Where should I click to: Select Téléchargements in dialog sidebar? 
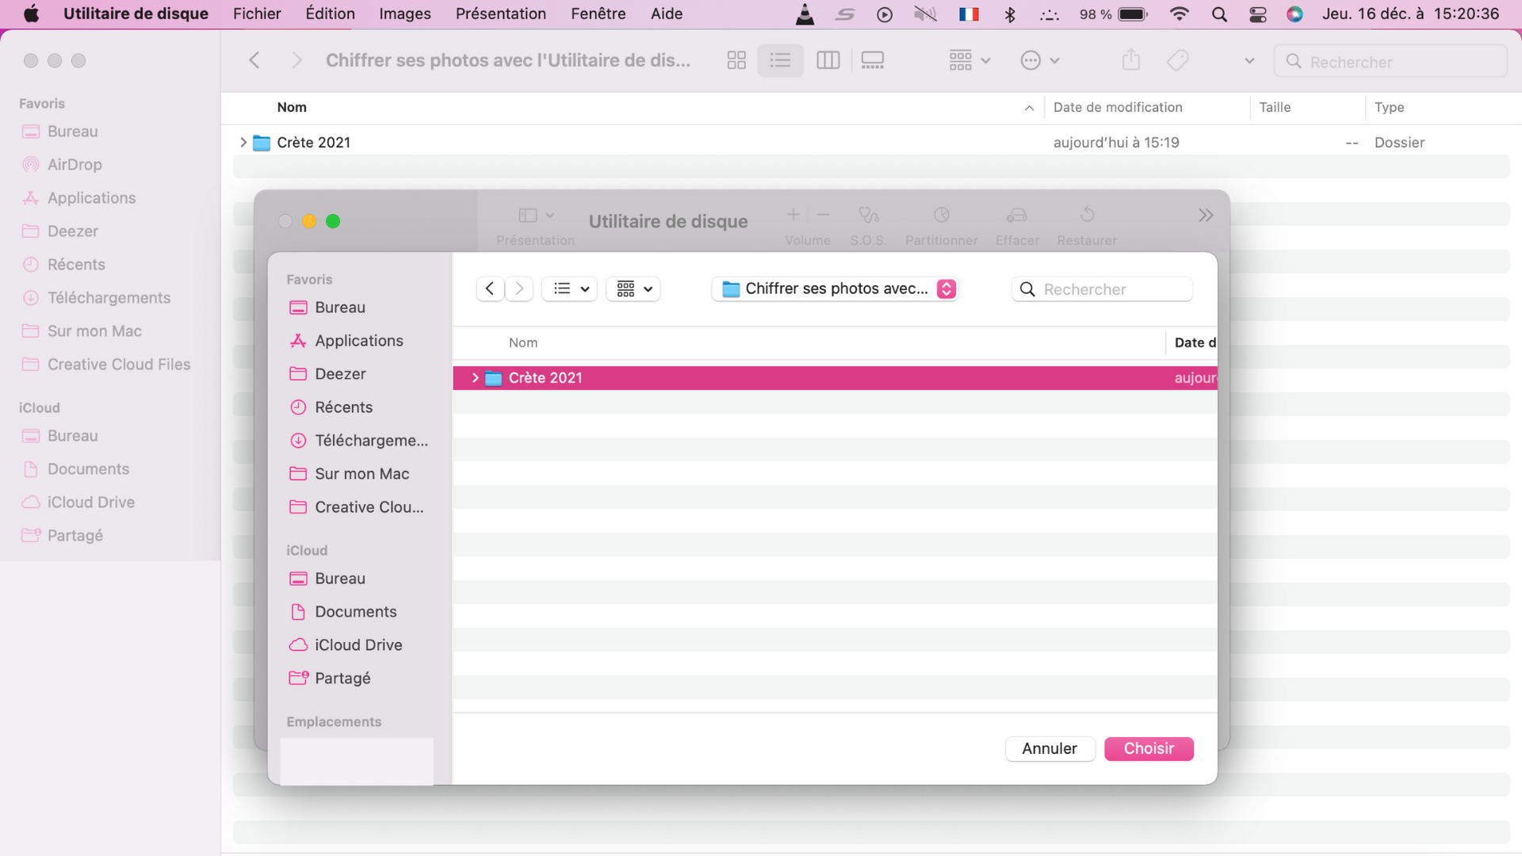coord(370,441)
